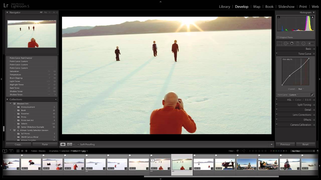Open second window display 2

coord(11,151)
